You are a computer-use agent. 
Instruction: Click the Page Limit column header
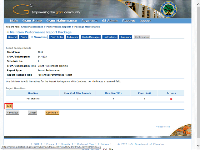click(144, 93)
